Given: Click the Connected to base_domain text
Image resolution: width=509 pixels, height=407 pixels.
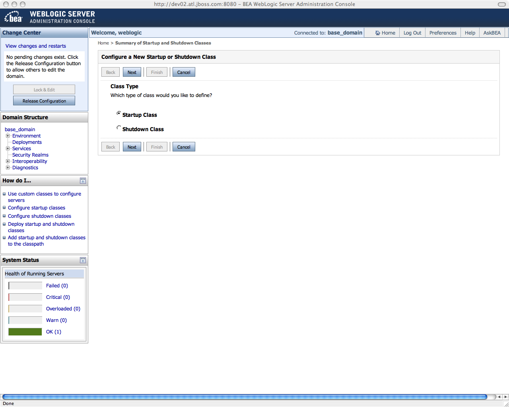Looking at the screenshot, I should coord(328,33).
